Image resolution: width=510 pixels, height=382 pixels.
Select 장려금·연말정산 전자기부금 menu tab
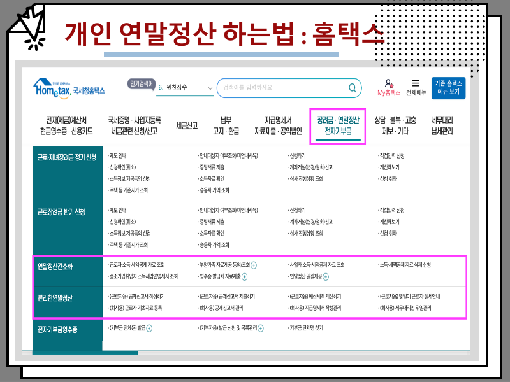[338, 126]
